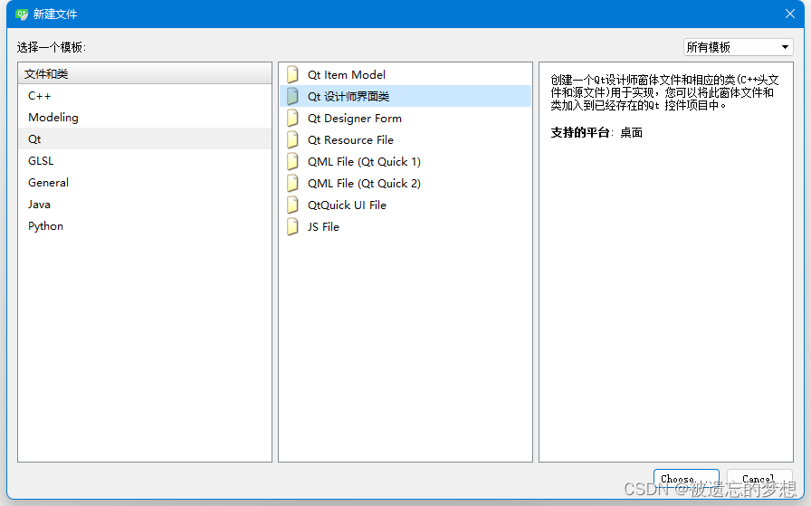The height and width of the screenshot is (506, 811).
Task: Choose the QML File (Qt Quick 2) text
Action: tap(364, 184)
